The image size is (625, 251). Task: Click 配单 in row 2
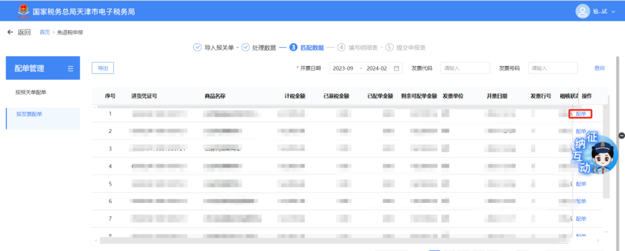click(581, 131)
